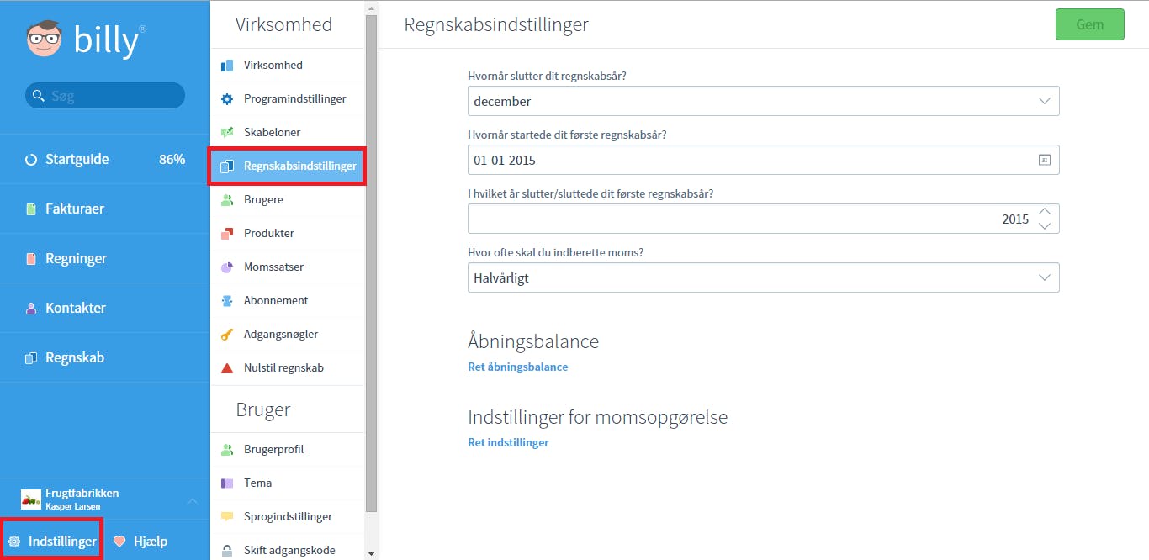1149x560 pixels.
Task: Click the Hjælp heart icon
Action: (119, 542)
